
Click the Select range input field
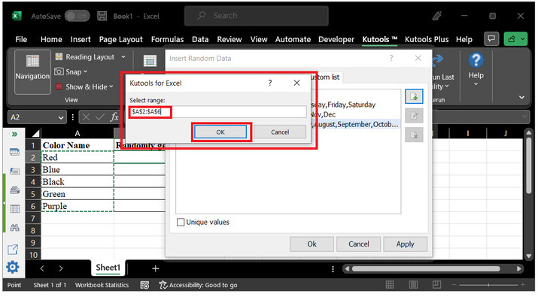click(x=217, y=112)
